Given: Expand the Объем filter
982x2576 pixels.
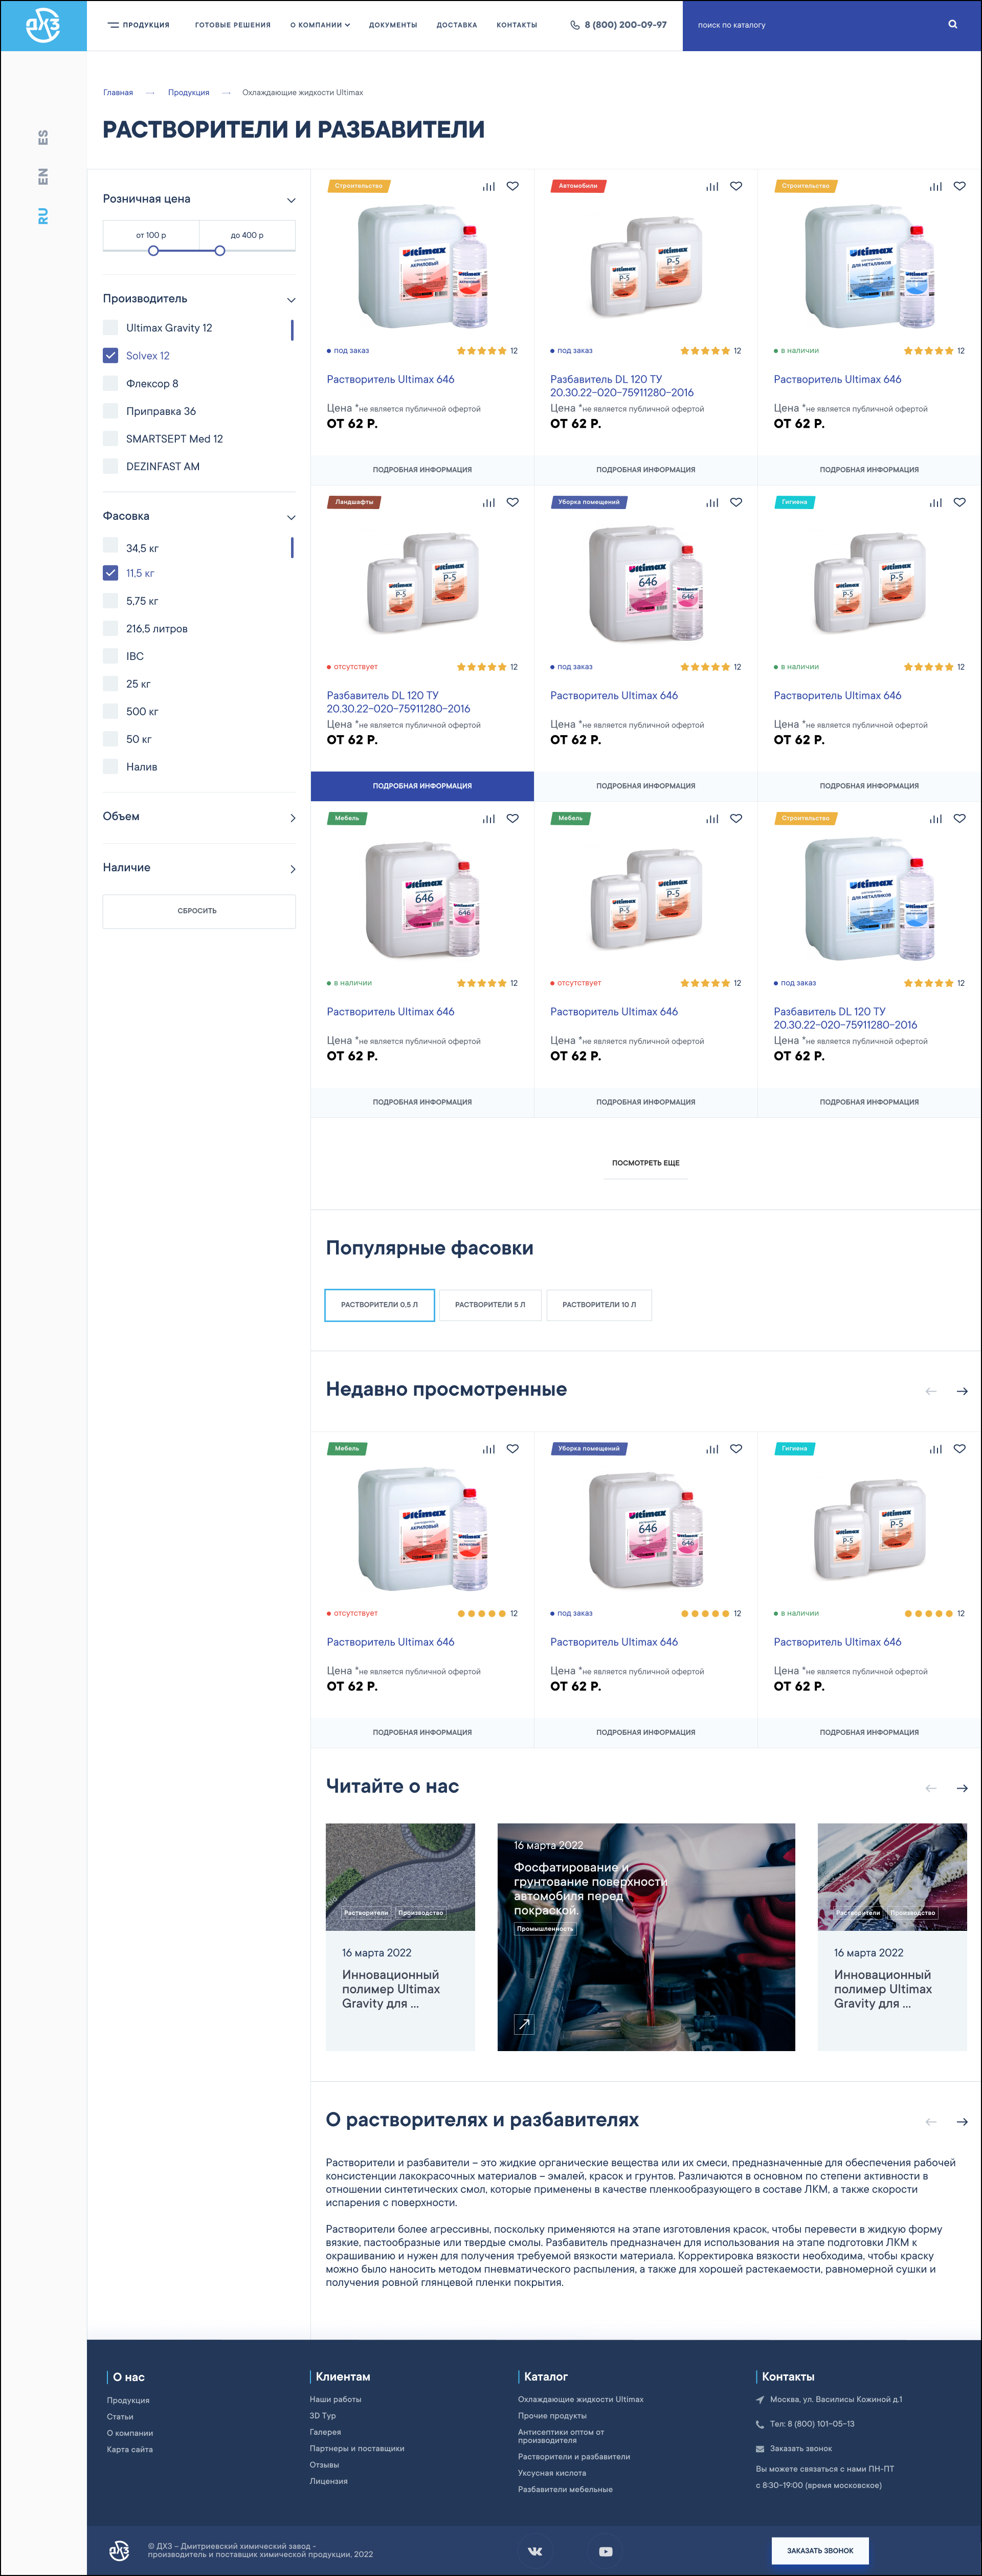Looking at the screenshot, I should (292, 817).
